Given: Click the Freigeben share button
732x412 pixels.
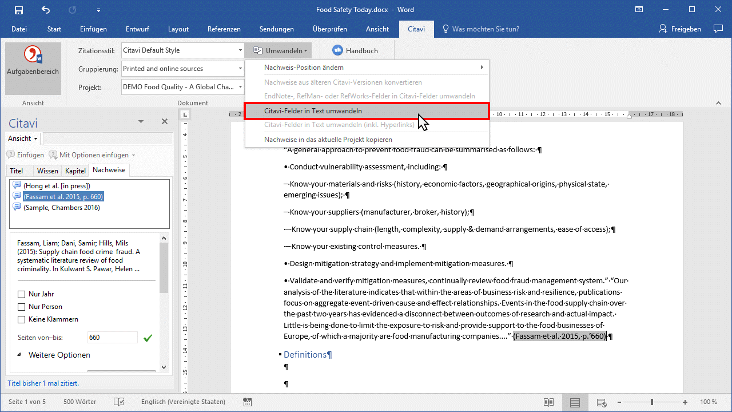Looking at the screenshot, I should (x=680, y=29).
